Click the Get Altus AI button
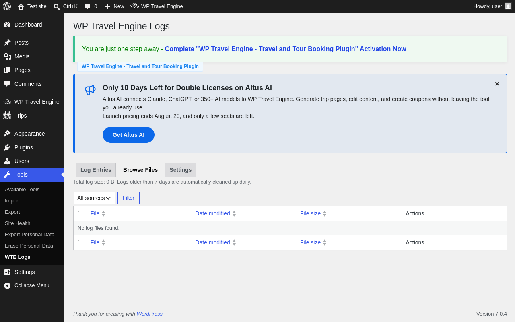The width and height of the screenshot is (515, 322). click(x=128, y=135)
